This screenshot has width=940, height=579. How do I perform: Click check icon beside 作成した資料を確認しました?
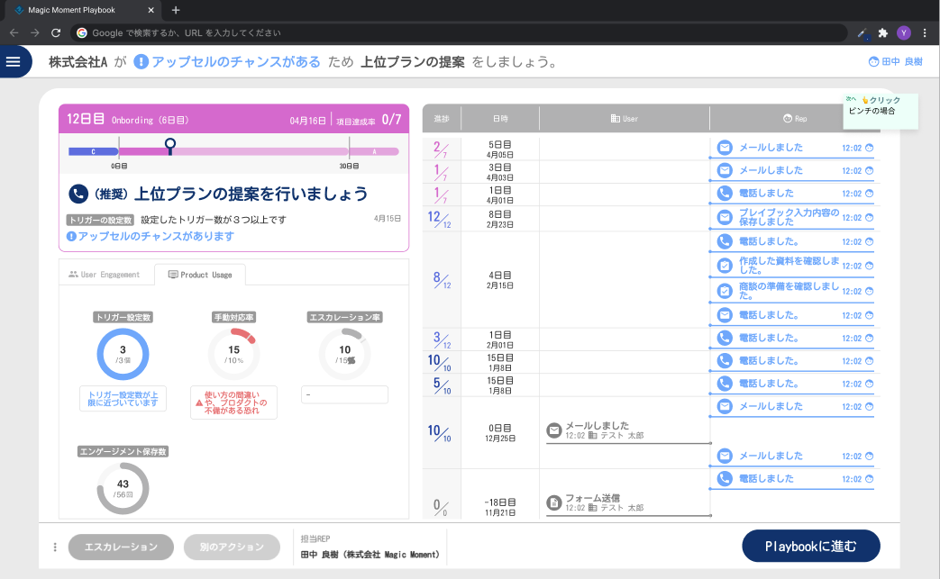[x=725, y=266]
